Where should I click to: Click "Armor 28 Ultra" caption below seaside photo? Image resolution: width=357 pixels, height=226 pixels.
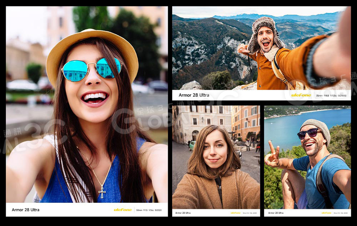pyautogui.click(x=276, y=213)
